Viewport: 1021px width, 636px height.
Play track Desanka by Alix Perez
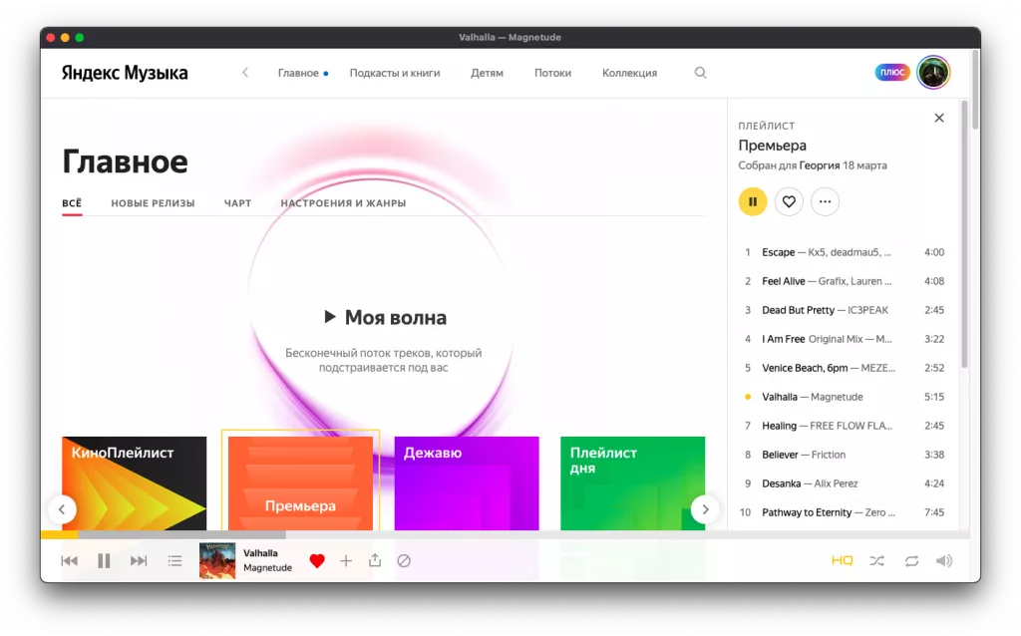(844, 483)
